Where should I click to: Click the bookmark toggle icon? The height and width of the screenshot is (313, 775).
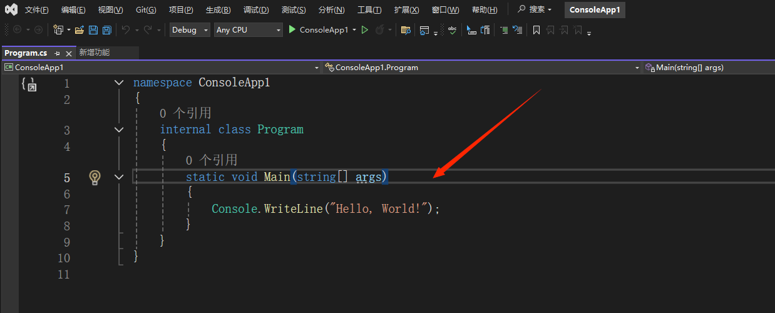tap(536, 30)
